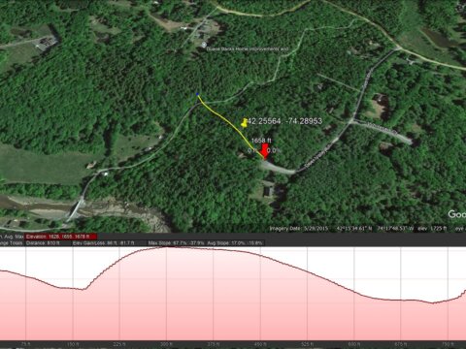Click the bridge over the river
The height and width of the screenshot is (349, 466).
(76, 210)
